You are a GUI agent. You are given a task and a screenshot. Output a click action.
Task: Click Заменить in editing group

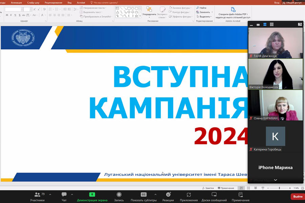click(203, 12)
